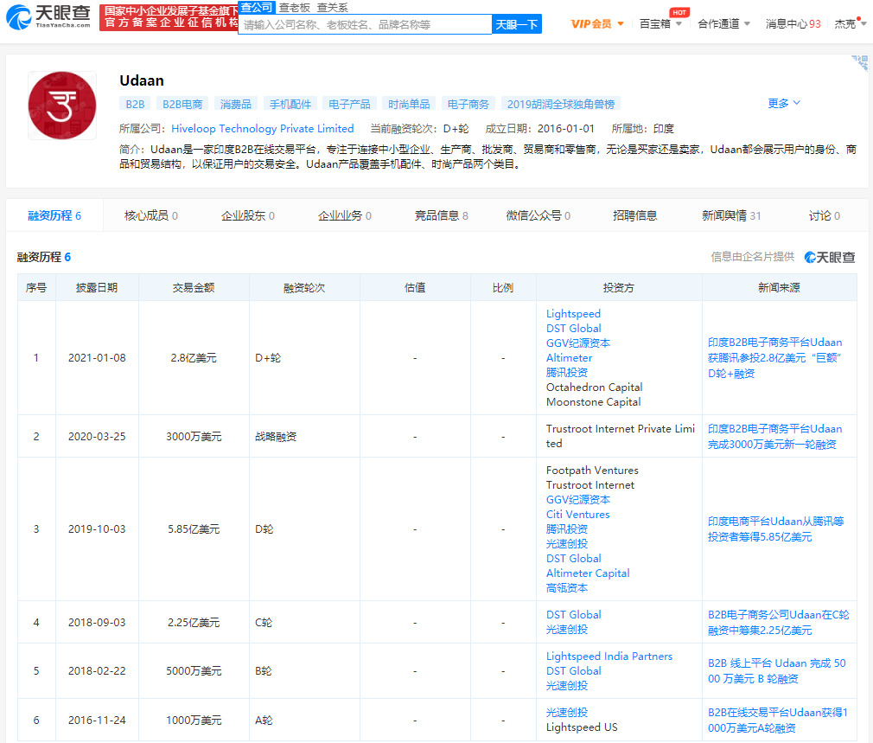This screenshot has width=873, height=743.
Task: Switch to the 讨论 tab
Action: pos(825,215)
